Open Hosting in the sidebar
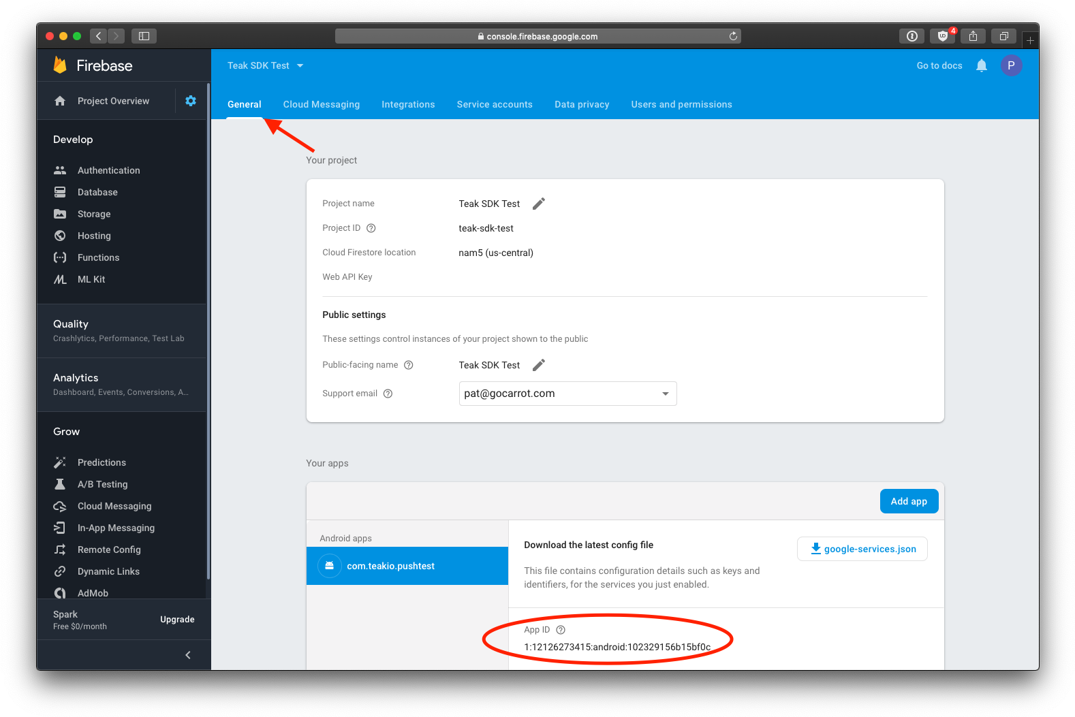The width and height of the screenshot is (1075, 717). [x=94, y=236]
